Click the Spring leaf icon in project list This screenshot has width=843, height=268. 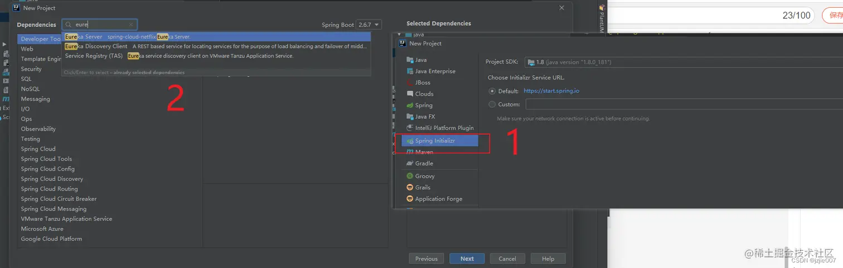coord(410,105)
